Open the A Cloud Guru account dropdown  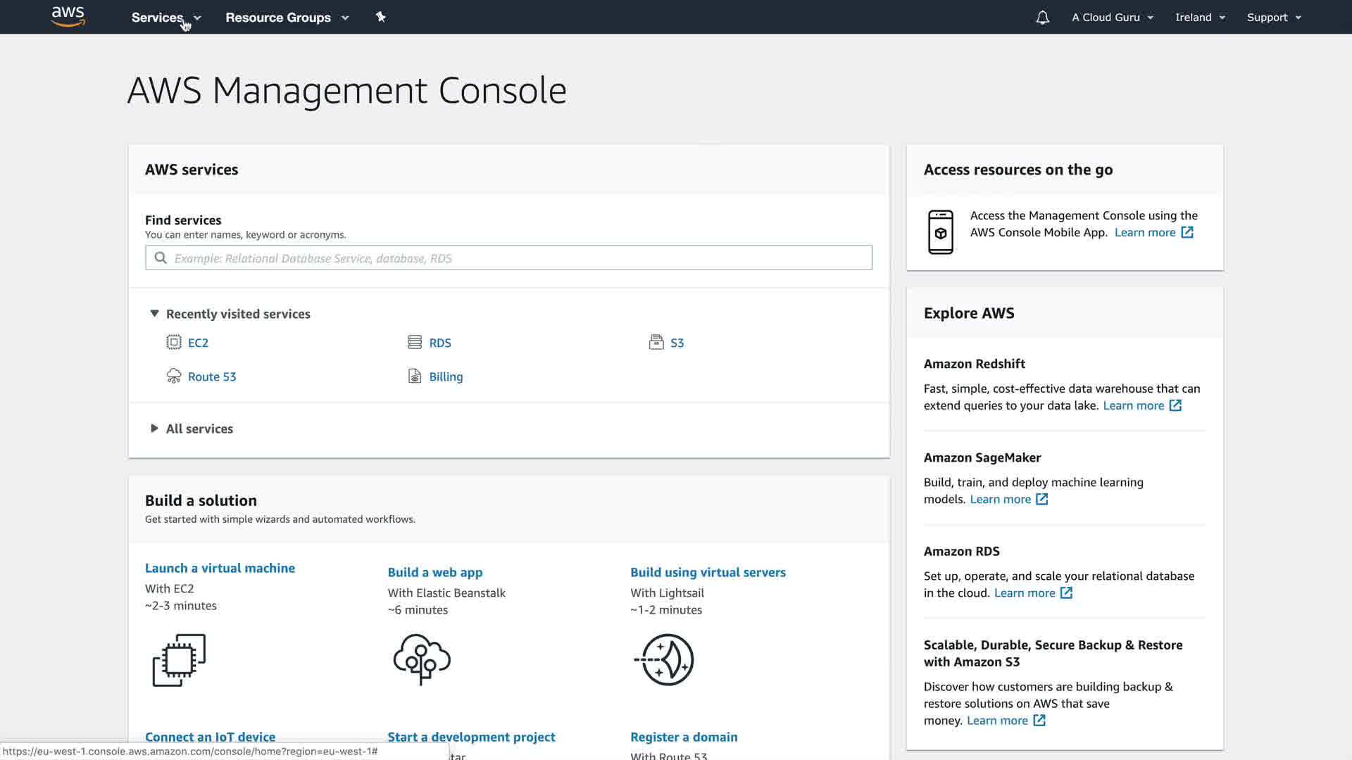point(1113,18)
